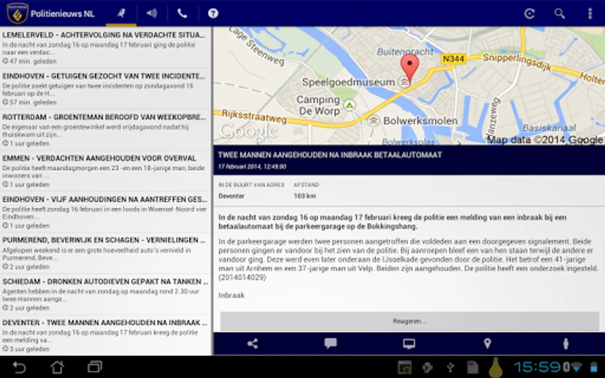Open Android recent apps button
605x378 pixels.
coord(95,367)
